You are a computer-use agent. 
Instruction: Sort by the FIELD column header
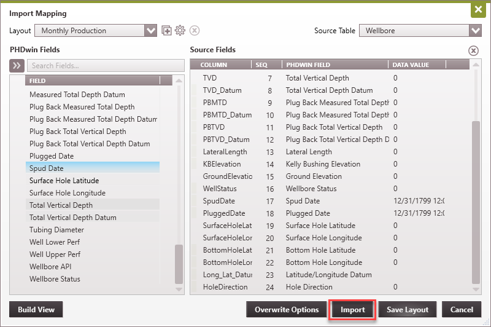(93, 81)
